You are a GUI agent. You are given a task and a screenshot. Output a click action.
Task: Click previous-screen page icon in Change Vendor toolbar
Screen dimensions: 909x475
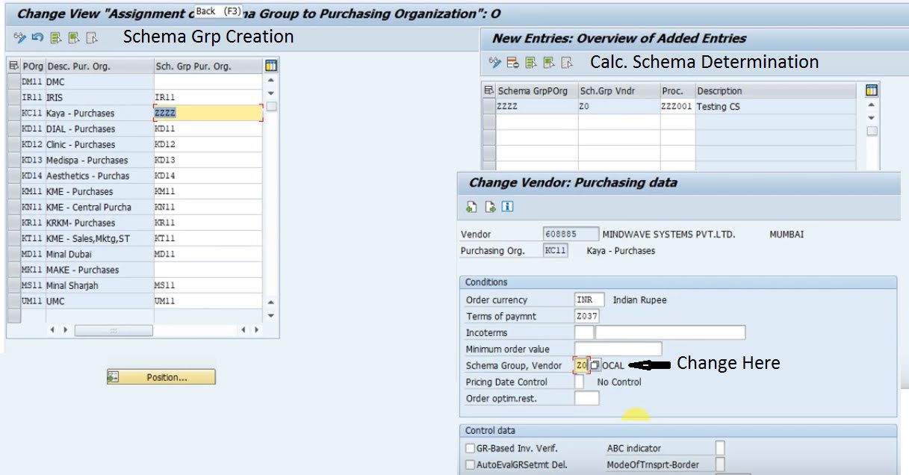tap(472, 207)
